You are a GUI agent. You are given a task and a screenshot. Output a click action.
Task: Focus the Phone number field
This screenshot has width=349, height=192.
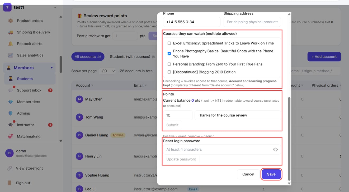point(192,22)
